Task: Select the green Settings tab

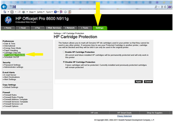Action: point(100,28)
